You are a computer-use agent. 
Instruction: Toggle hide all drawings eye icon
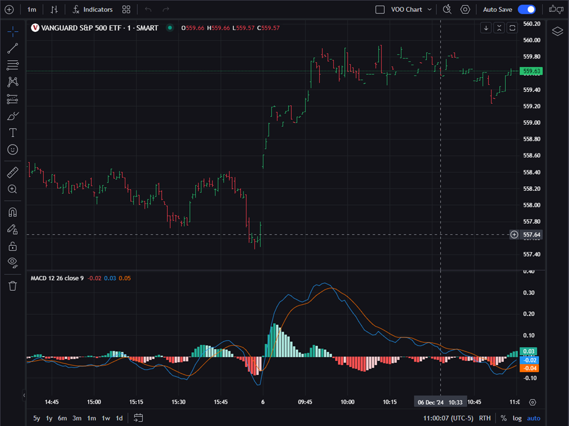[13, 262]
